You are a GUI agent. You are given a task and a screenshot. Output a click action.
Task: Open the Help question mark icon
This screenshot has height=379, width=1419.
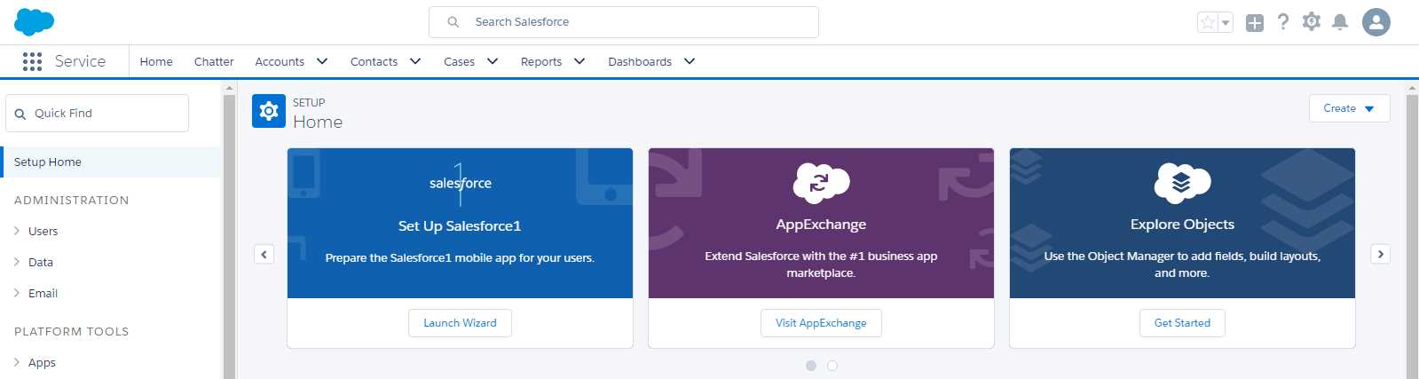coord(1282,22)
